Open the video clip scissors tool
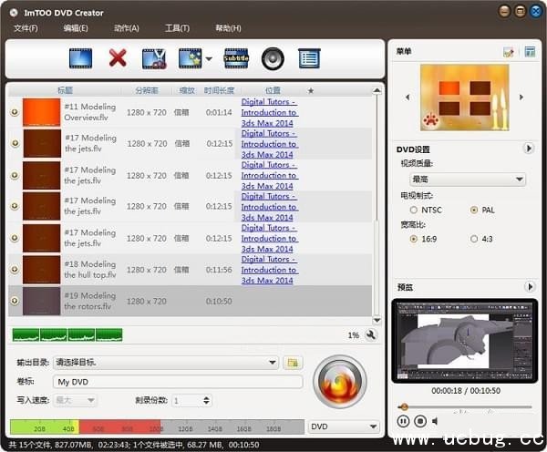 (x=153, y=59)
